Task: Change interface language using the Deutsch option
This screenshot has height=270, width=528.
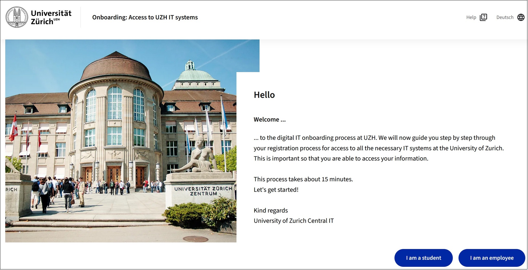Action: 505,17
